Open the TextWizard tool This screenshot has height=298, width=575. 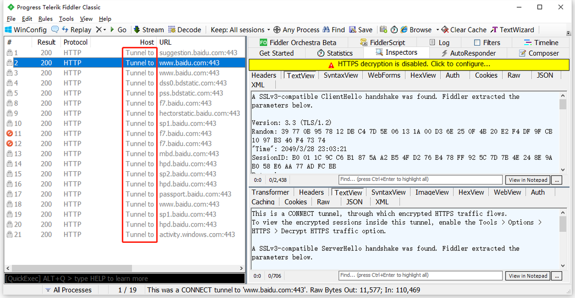pos(512,30)
